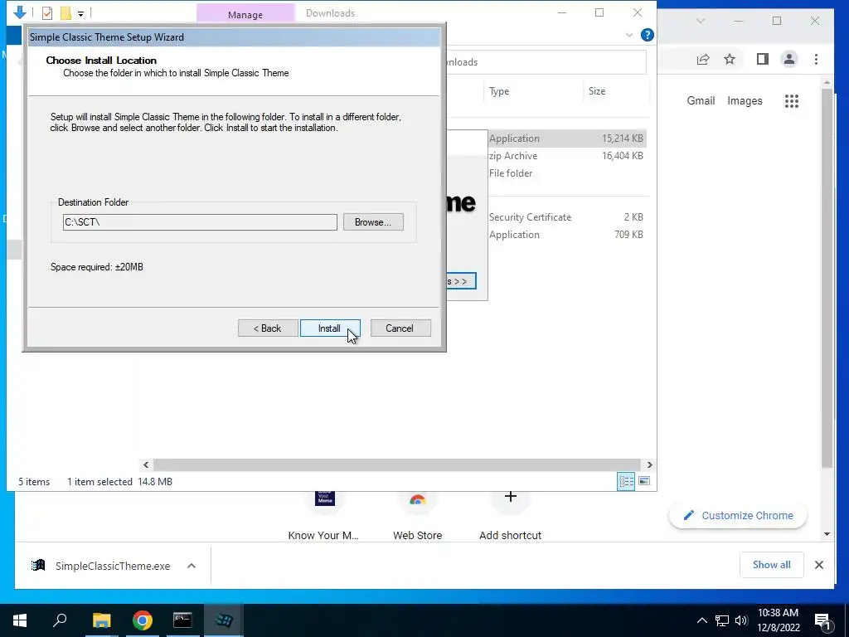Open Chrome profile avatar icon
The height and width of the screenshot is (637, 849).
pos(789,59)
